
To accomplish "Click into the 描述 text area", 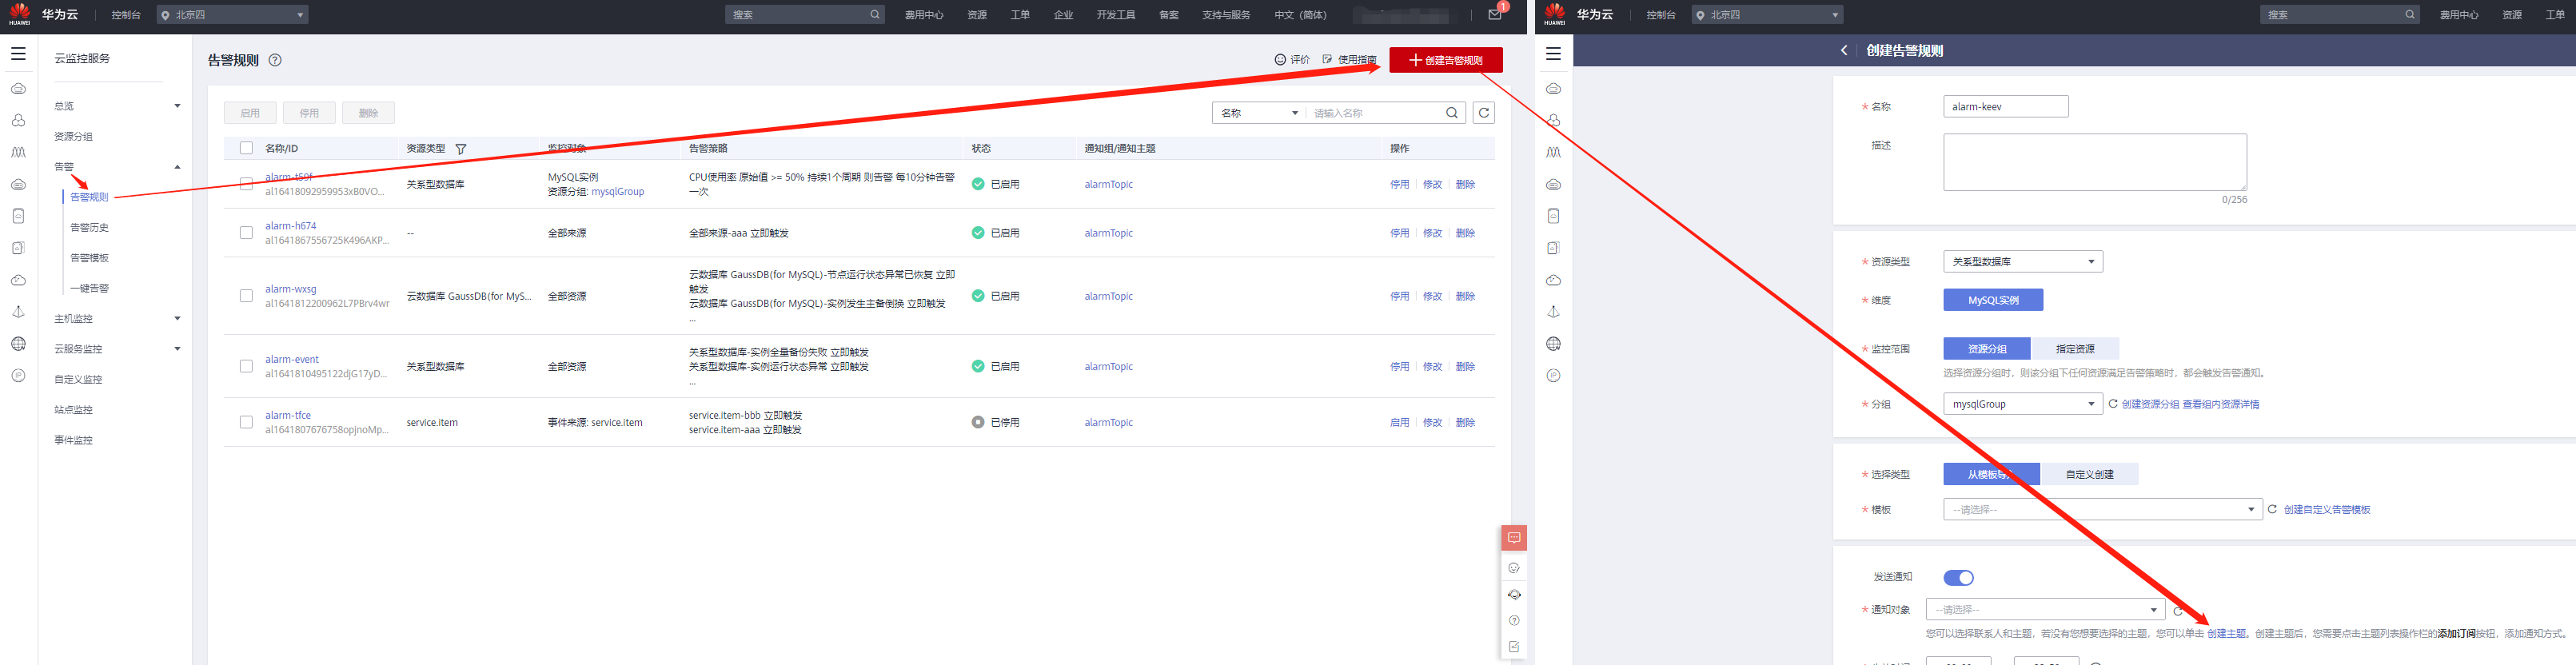I will click(x=2094, y=162).
